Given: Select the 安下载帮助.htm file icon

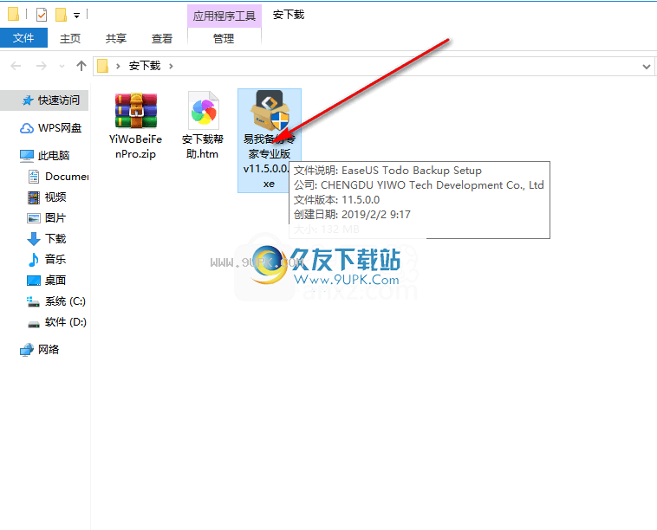Looking at the screenshot, I should pos(203,111).
